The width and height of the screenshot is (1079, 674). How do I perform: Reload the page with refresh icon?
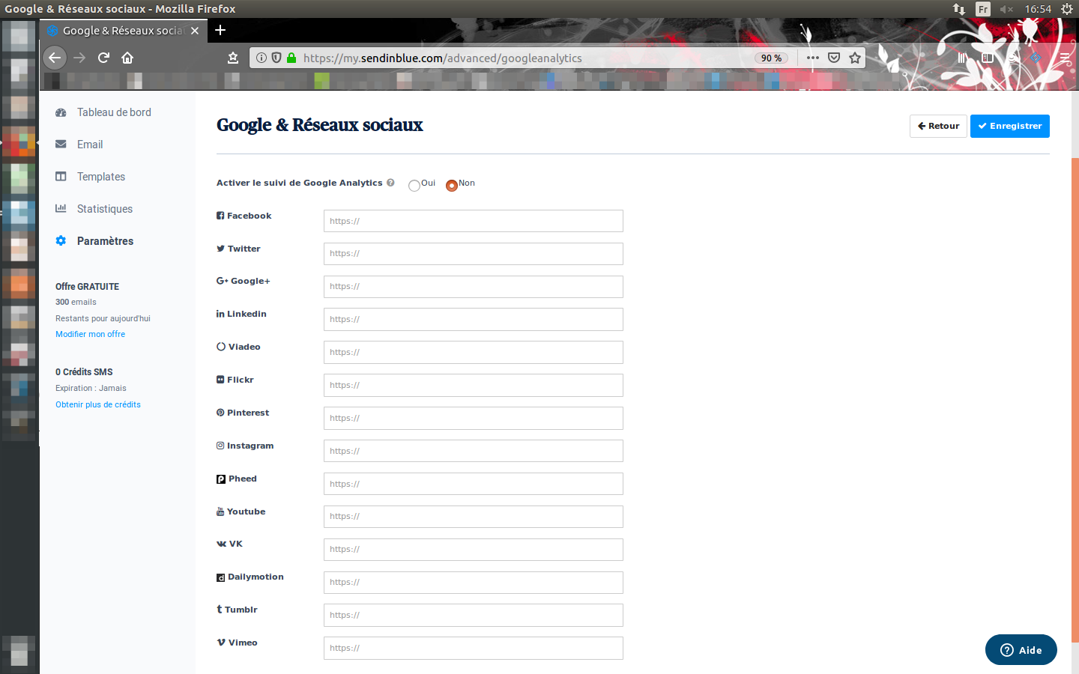point(103,58)
